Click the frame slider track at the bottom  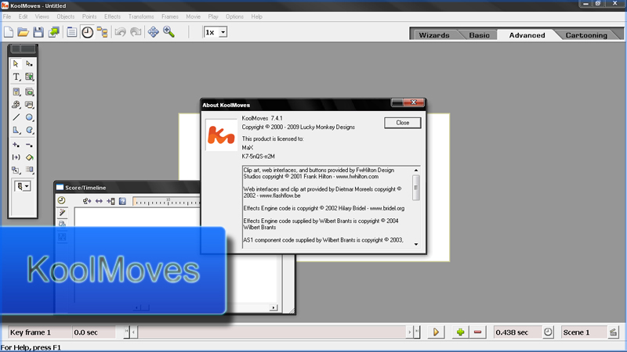coord(271,332)
